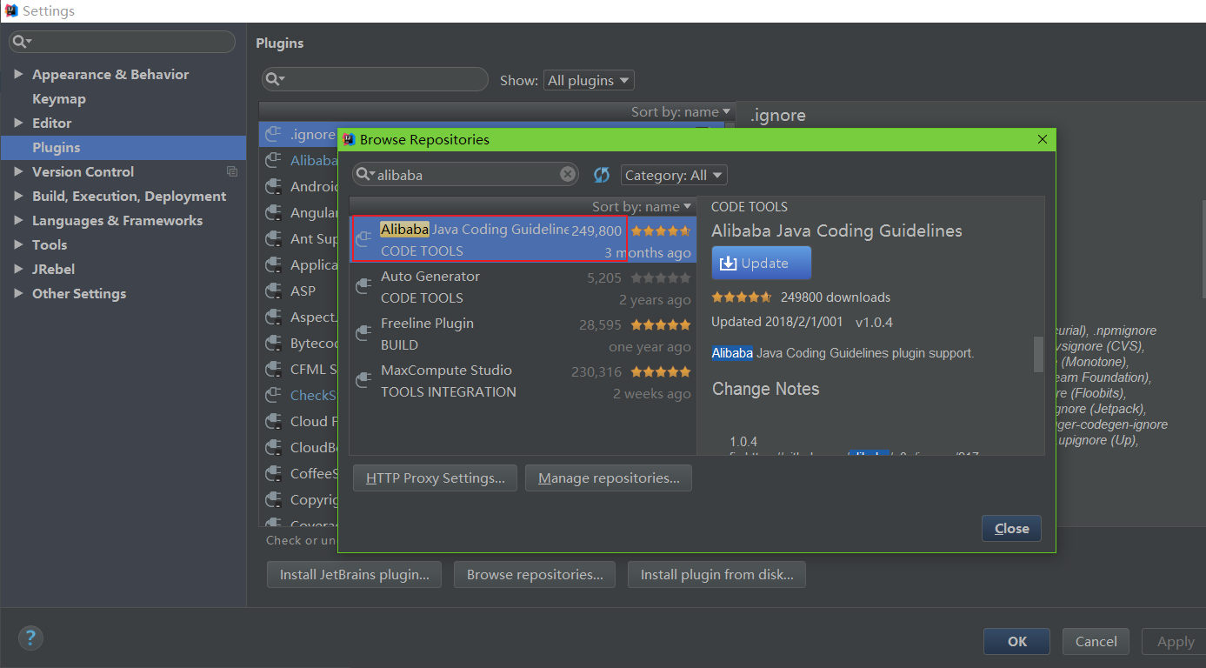Click the alibaba search input field

(x=467, y=175)
